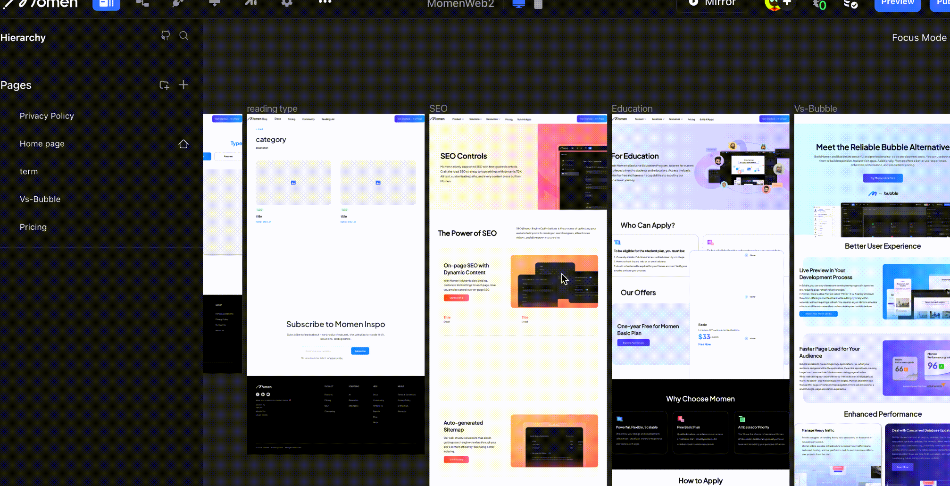Click home icon beside Home page
Image resolution: width=950 pixels, height=486 pixels.
pos(183,144)
